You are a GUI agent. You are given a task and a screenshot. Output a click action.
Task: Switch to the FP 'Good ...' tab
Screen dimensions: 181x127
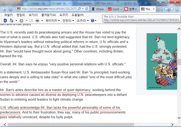[115, 9]
